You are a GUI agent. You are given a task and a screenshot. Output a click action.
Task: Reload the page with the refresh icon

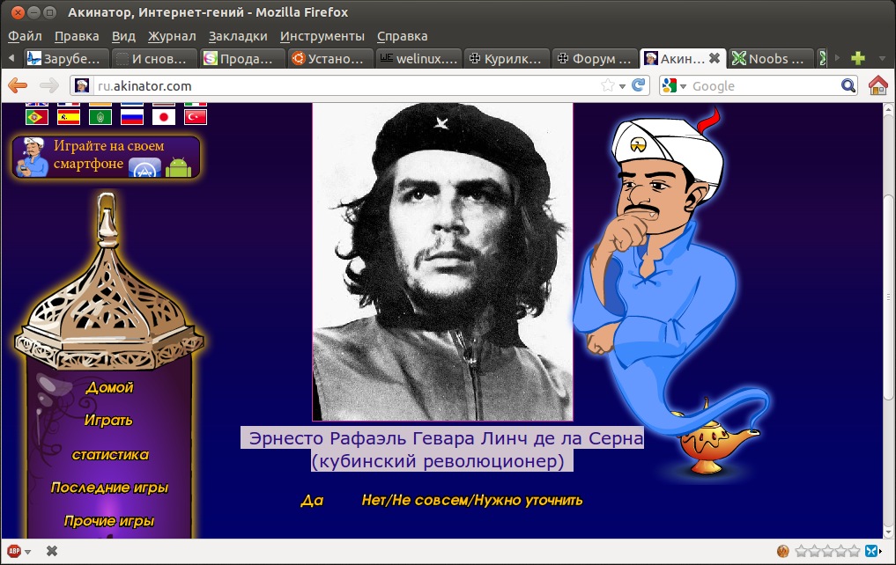[638, 85]
